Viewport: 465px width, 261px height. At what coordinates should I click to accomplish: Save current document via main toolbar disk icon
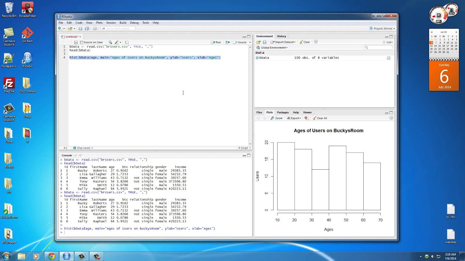point(80,28)
